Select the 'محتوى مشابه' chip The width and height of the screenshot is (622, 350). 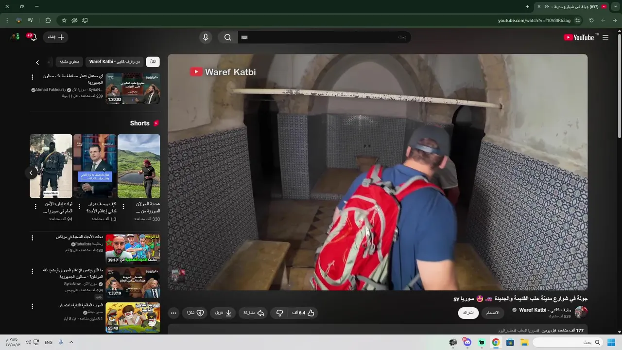tap(69, 62)
